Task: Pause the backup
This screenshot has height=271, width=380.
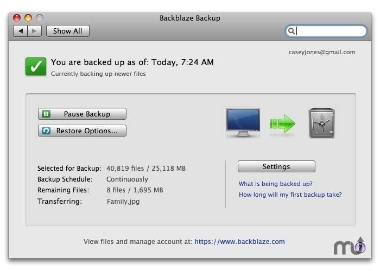Action: [82, 114]
